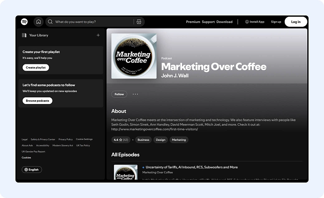
Task: Open the Browse icon in search bar
Action: click(139, 22)
